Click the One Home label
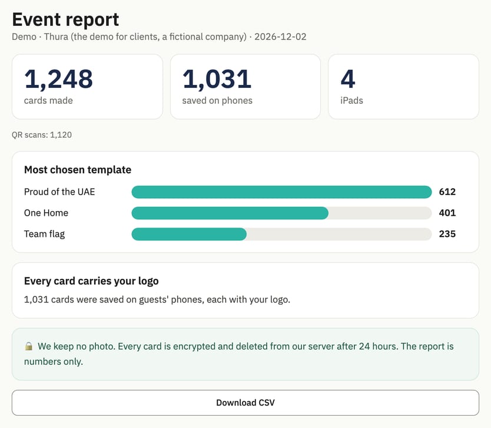Viewport: 491px width, 428px height. coord(46,213)
